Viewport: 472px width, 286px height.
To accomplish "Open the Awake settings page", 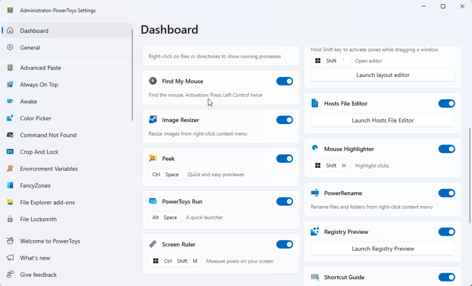I will [67, 101].
